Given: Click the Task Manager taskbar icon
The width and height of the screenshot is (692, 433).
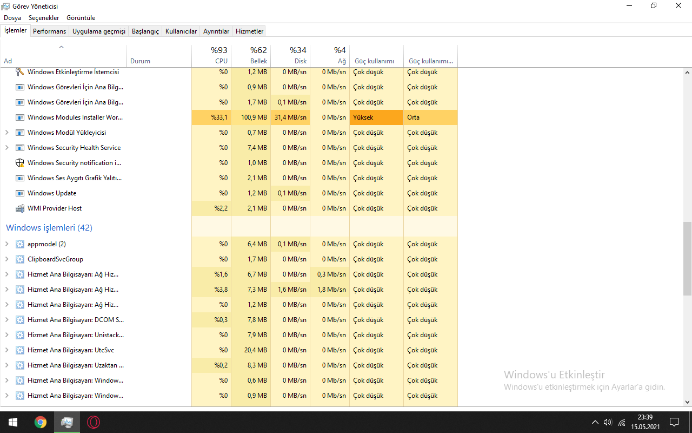Looking at the screenshot, I should point(67,422).
